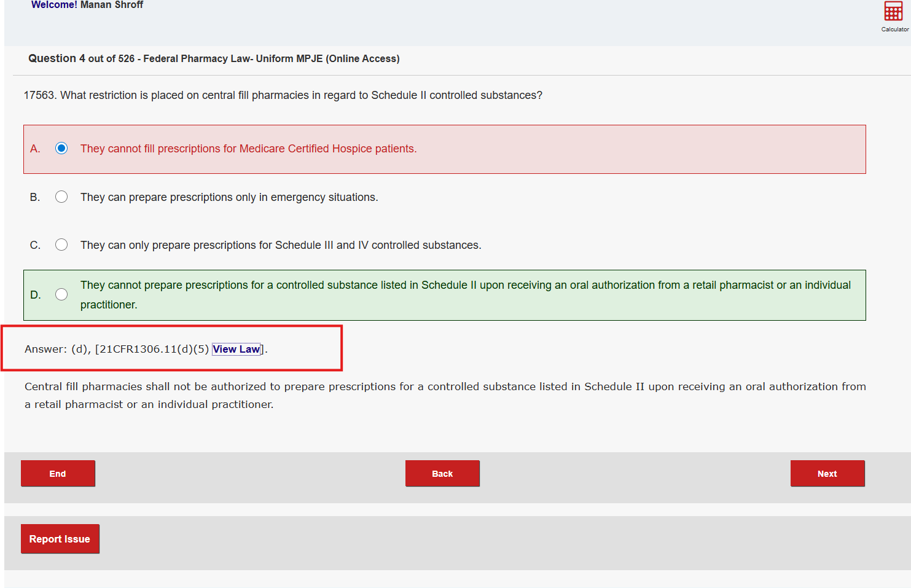Screen dimensions: 911x588
Task: Click the question 17563 prompt text
Action: pos(283,95)
